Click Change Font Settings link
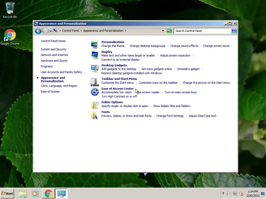This screenshot has height=199, width=266. (170, 116)
